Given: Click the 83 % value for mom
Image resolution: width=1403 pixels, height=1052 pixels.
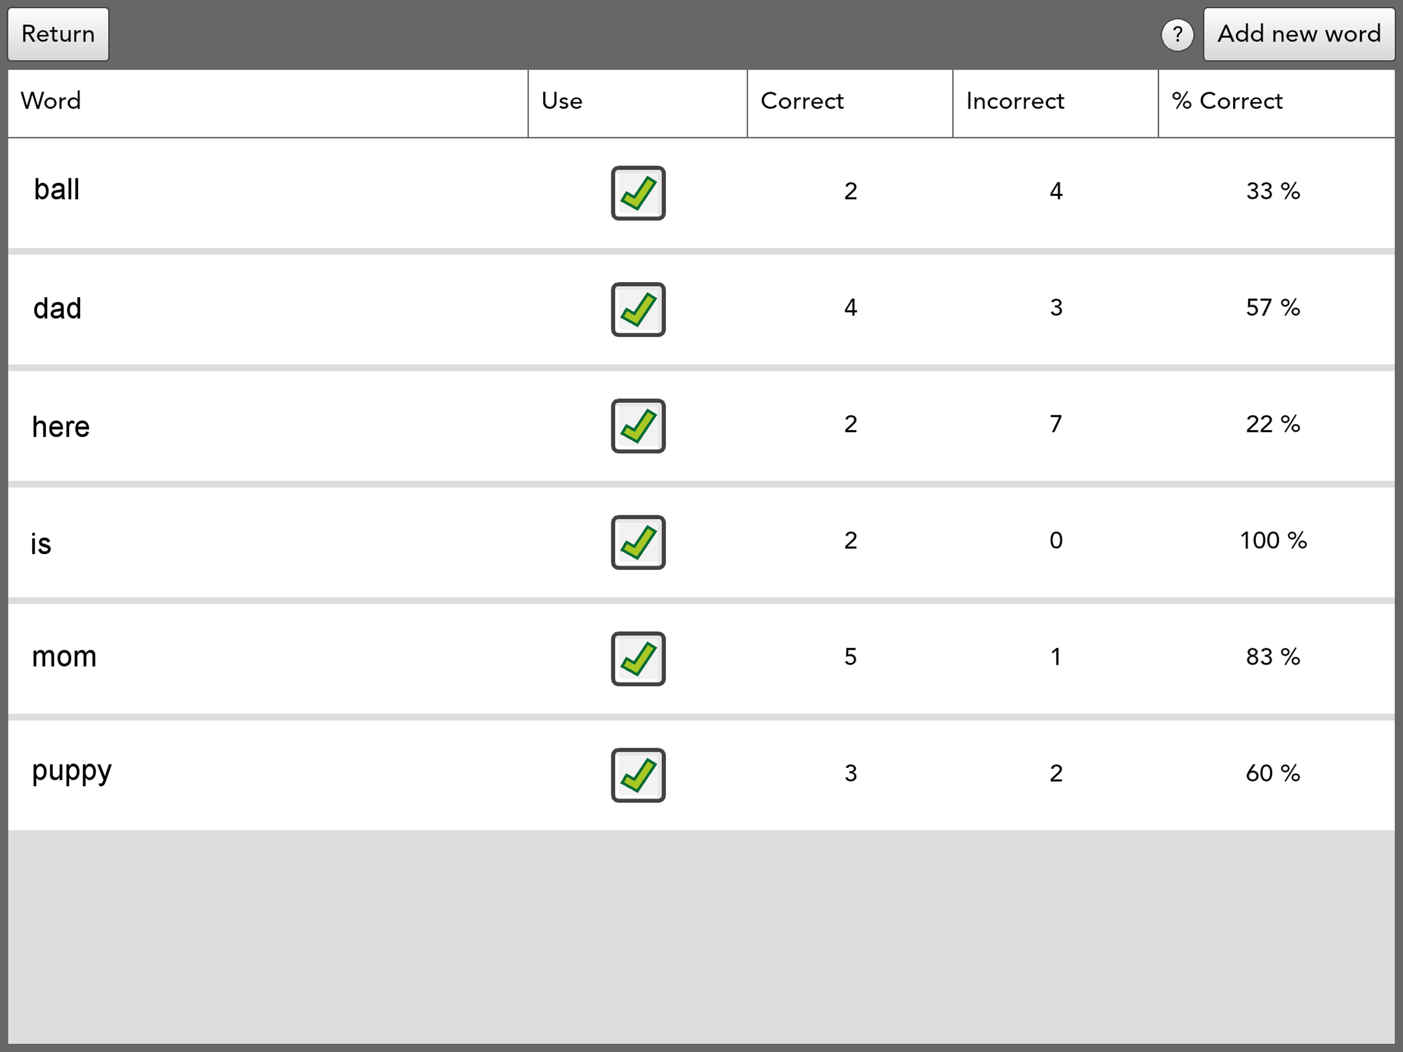Looking at the screenshot, I should click(1273, 656).
